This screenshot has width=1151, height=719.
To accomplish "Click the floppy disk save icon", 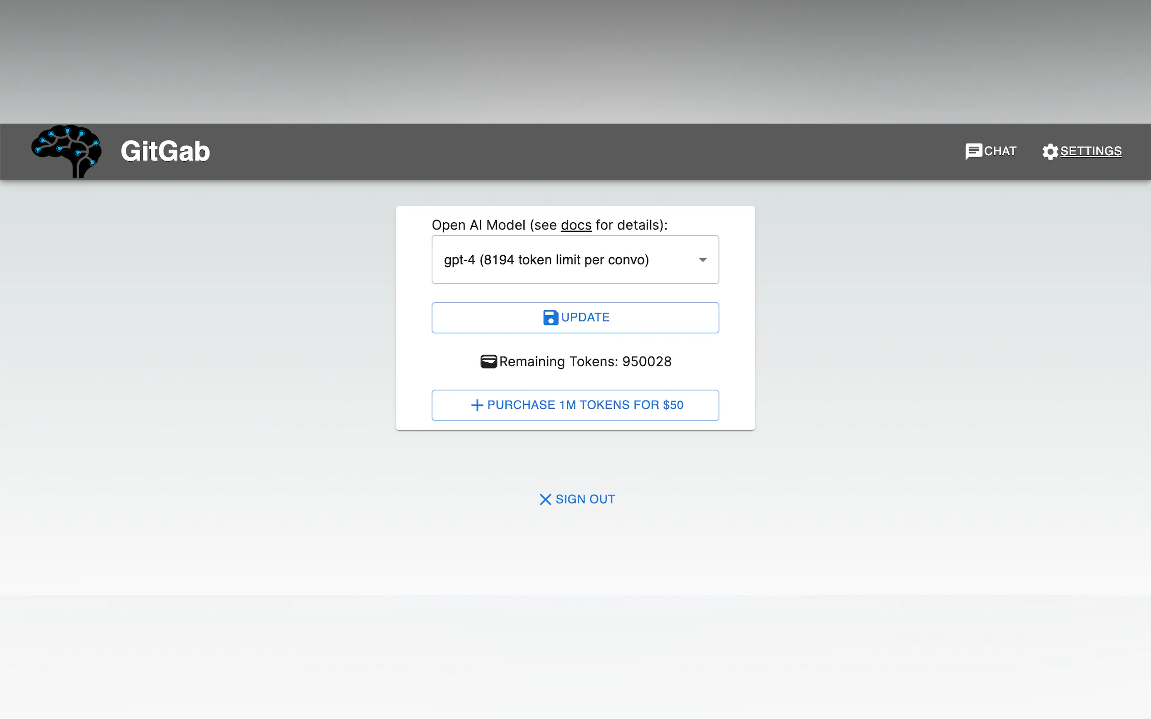I will [x=551, y=317].
